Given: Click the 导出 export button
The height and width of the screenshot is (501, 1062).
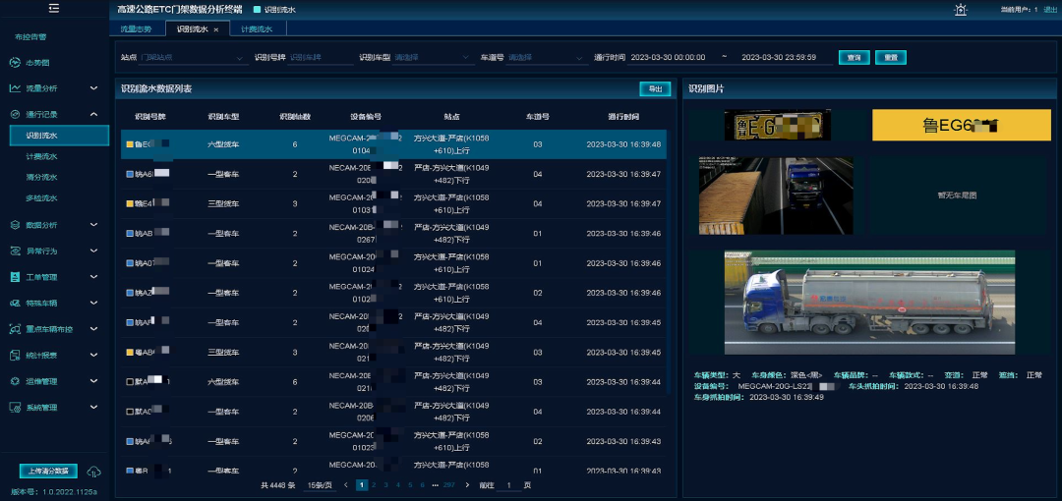Looking at the screenshot, I should (x=653, y=89).
